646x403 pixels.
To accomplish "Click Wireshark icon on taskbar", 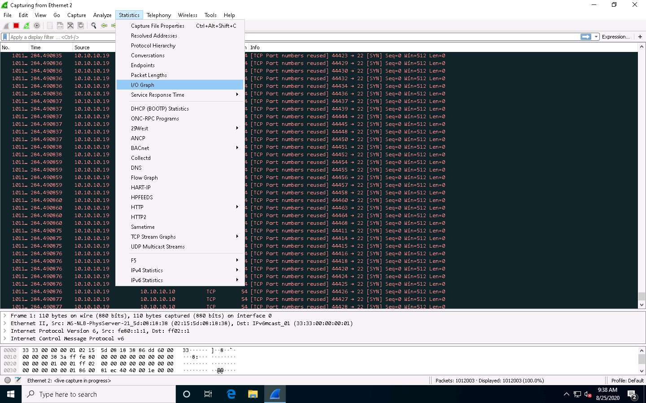I will tap(275, 394).
